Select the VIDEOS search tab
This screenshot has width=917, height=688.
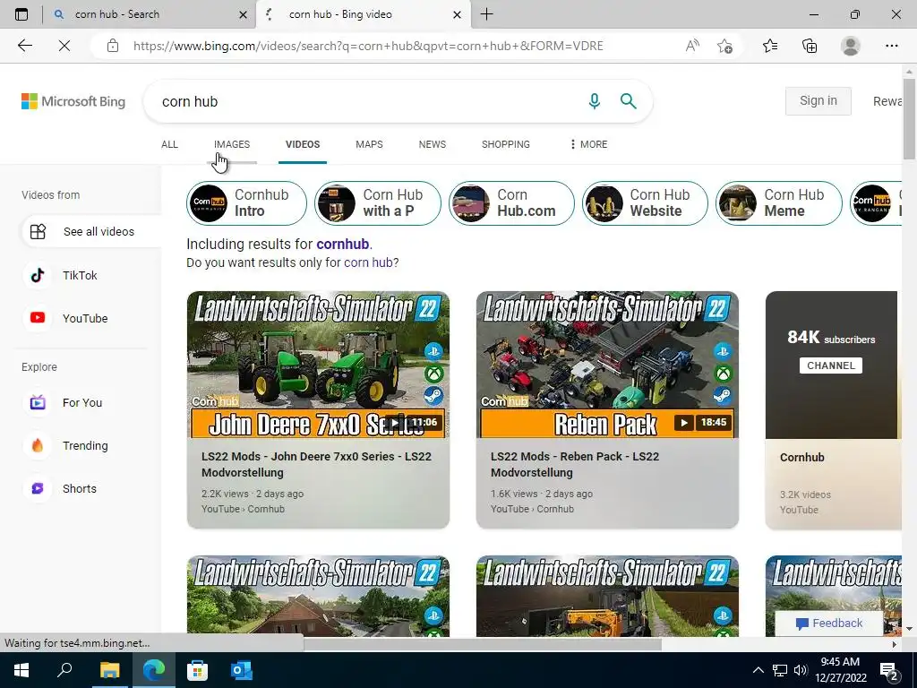coord(303,144)
